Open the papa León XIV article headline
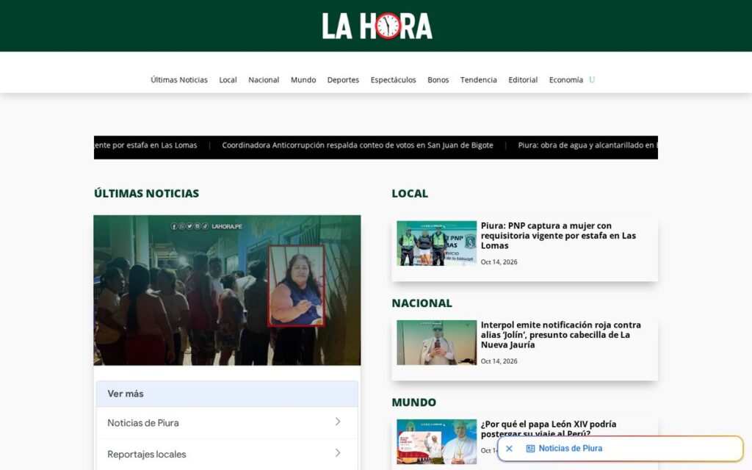 tap(548, 429)
